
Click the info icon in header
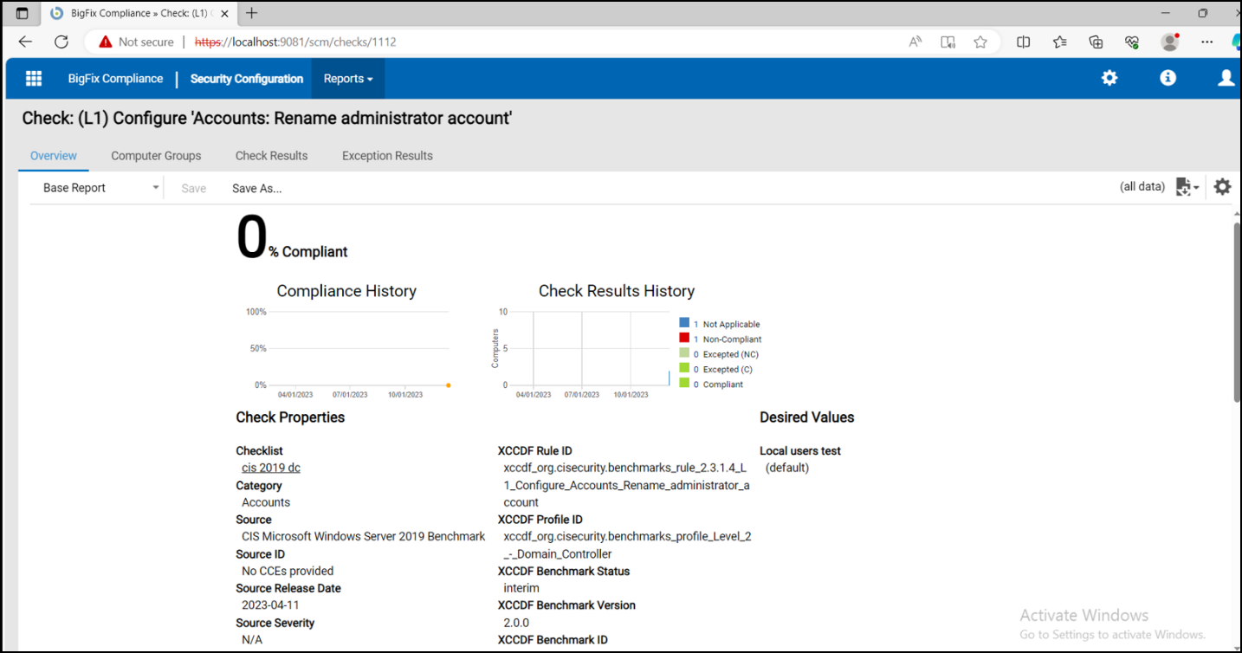(x=1168, y=78)
